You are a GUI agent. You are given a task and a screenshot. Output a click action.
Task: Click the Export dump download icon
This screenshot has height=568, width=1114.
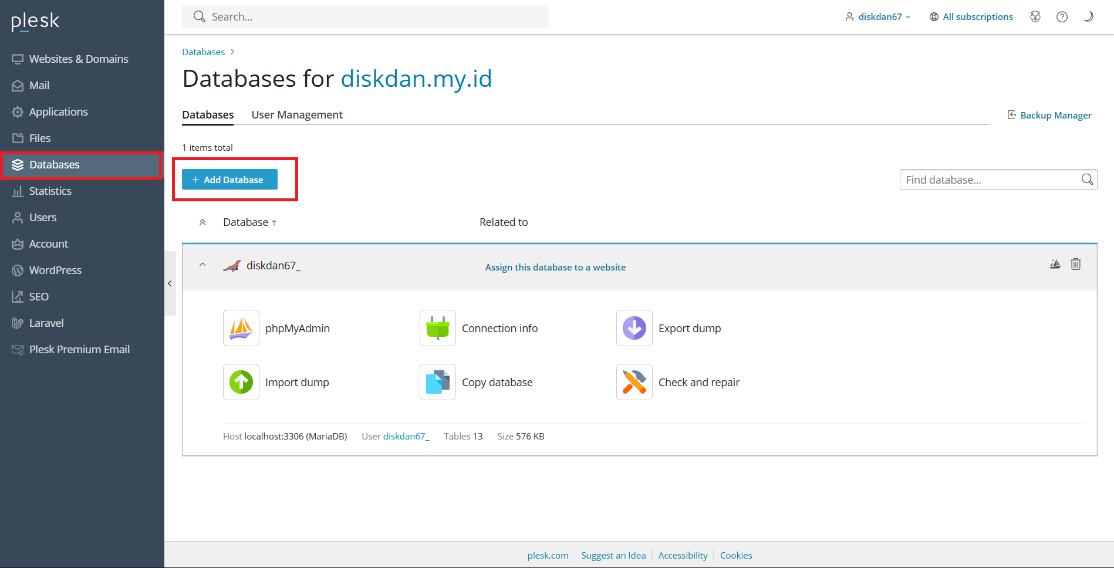(x=634, y=328)
